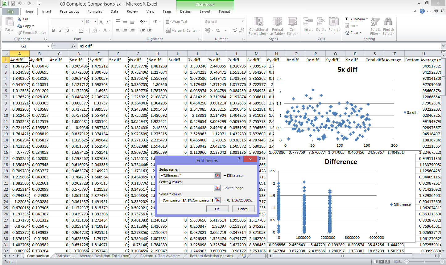Click the range selector for Series name

pyautogui.click(x=217, y=175)
